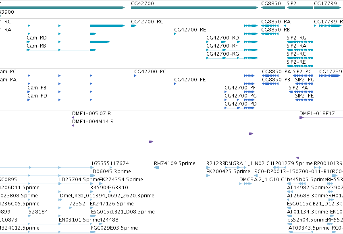Click the Cam-PB protein label
The image size is (343, 234).
(37, 88)
